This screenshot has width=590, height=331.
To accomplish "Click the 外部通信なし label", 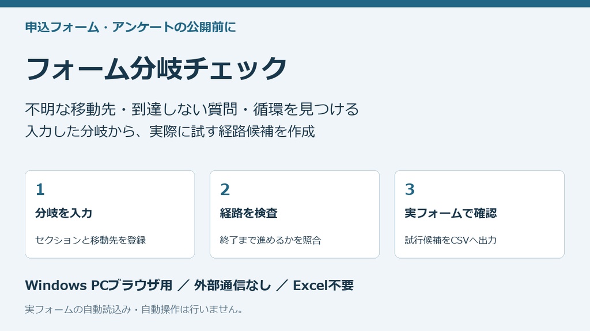I will click(233, 286).
